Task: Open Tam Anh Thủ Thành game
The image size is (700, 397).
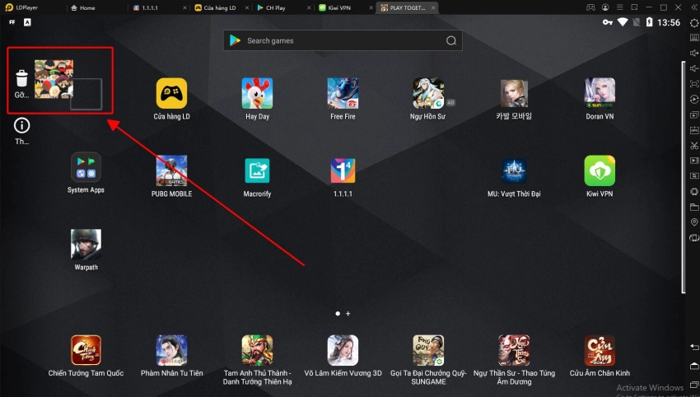Action: (257, 350)
